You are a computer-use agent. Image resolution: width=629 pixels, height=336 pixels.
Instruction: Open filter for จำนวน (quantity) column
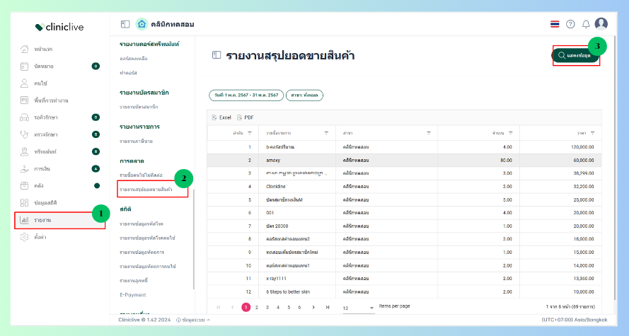510,133
